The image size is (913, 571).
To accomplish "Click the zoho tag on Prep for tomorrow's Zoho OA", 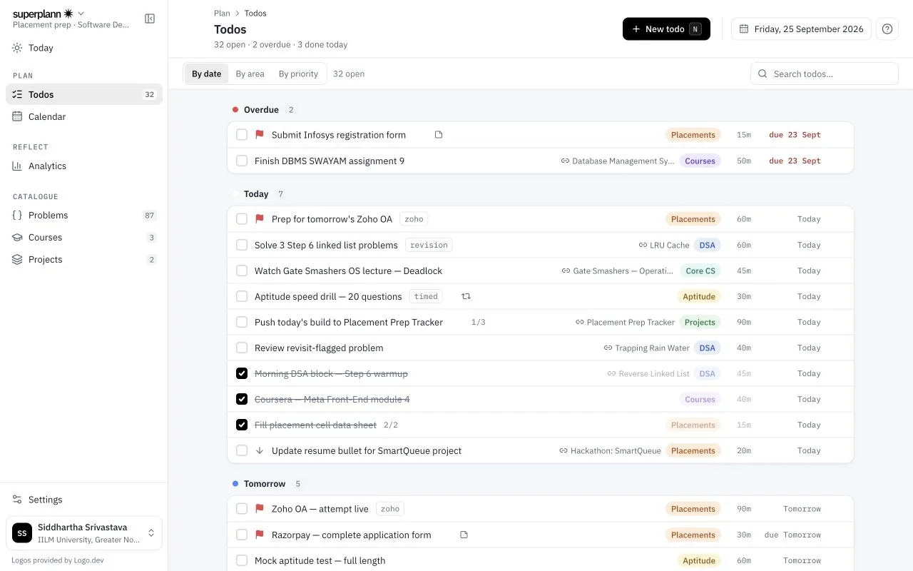I will click(414, 219).
